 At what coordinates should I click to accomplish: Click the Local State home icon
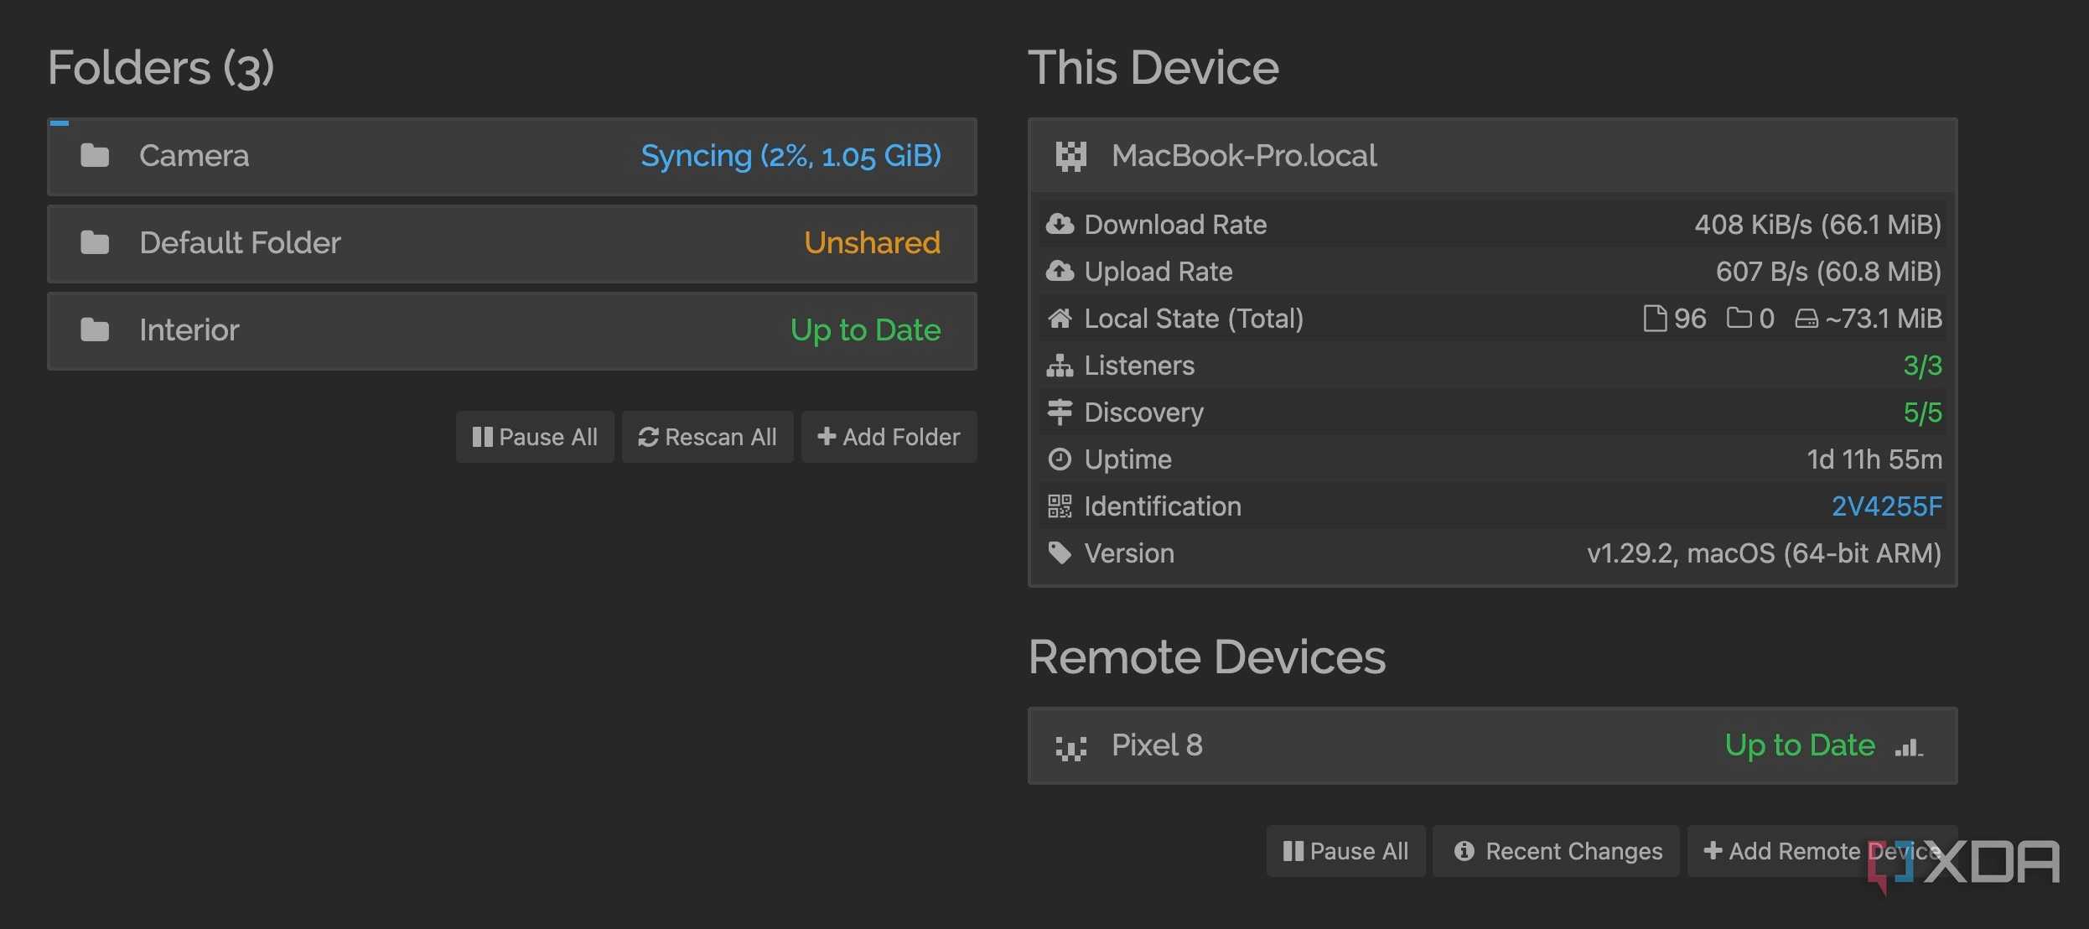pyautogui.click(x=1060, y=318)
